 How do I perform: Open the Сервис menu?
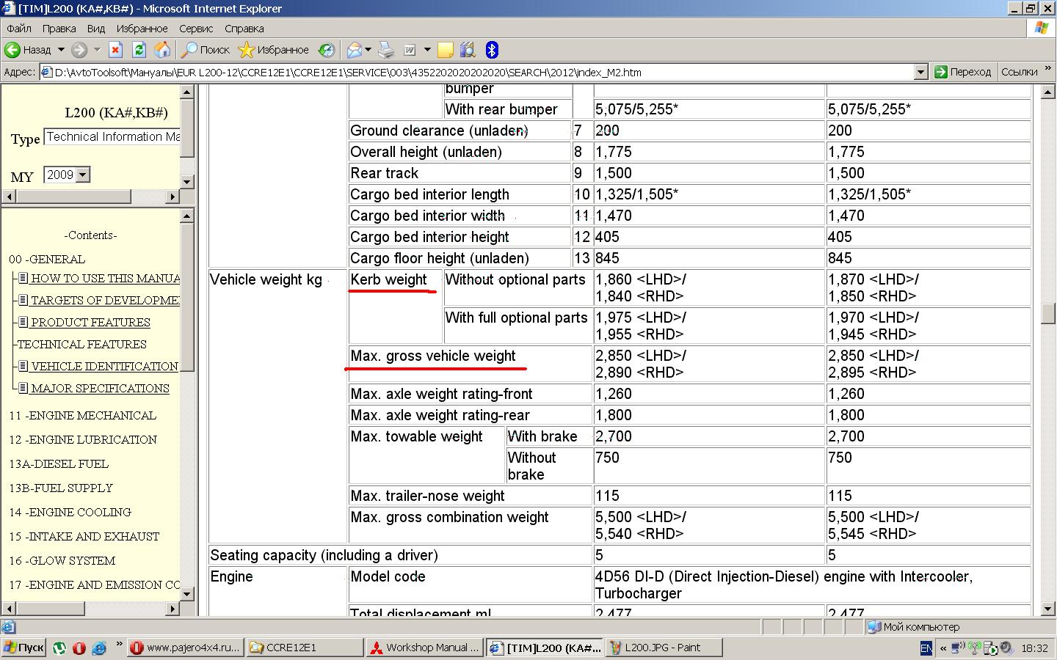[196, 29]
